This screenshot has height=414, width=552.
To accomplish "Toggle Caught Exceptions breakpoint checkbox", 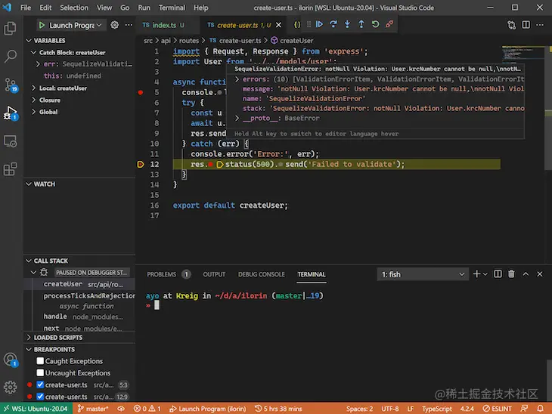I will click(x=40, y=361).
